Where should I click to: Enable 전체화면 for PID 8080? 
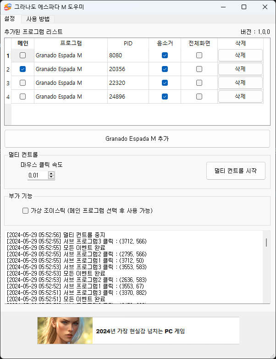tap(199, 55)
